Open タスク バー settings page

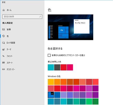[22, 69]
